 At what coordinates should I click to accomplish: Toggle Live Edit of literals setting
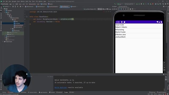pos(90,9)
